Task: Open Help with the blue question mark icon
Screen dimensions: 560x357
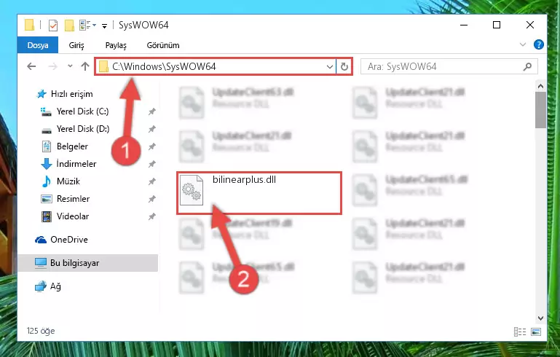Action: 539,44
